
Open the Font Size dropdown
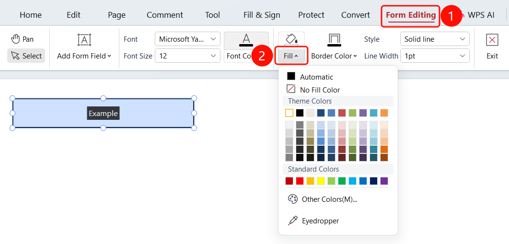coord(187,56)
